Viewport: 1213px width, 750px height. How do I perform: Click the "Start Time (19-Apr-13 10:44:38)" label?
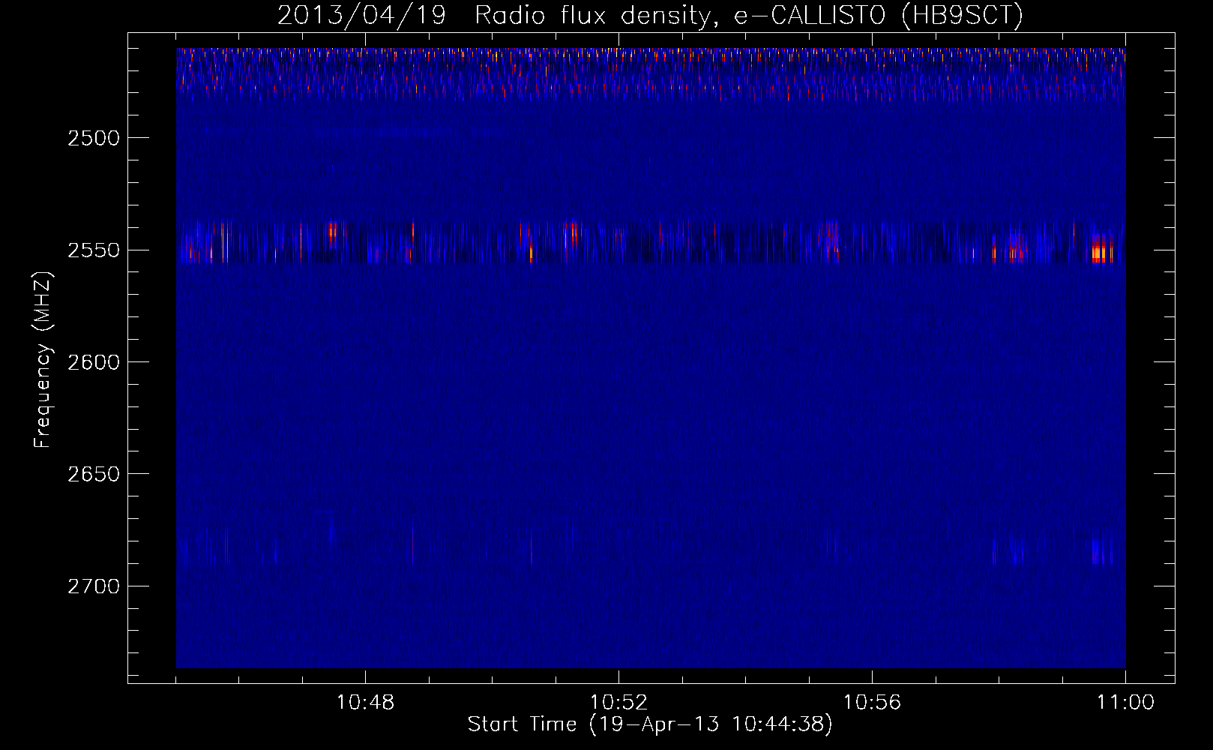click(650, 724)
